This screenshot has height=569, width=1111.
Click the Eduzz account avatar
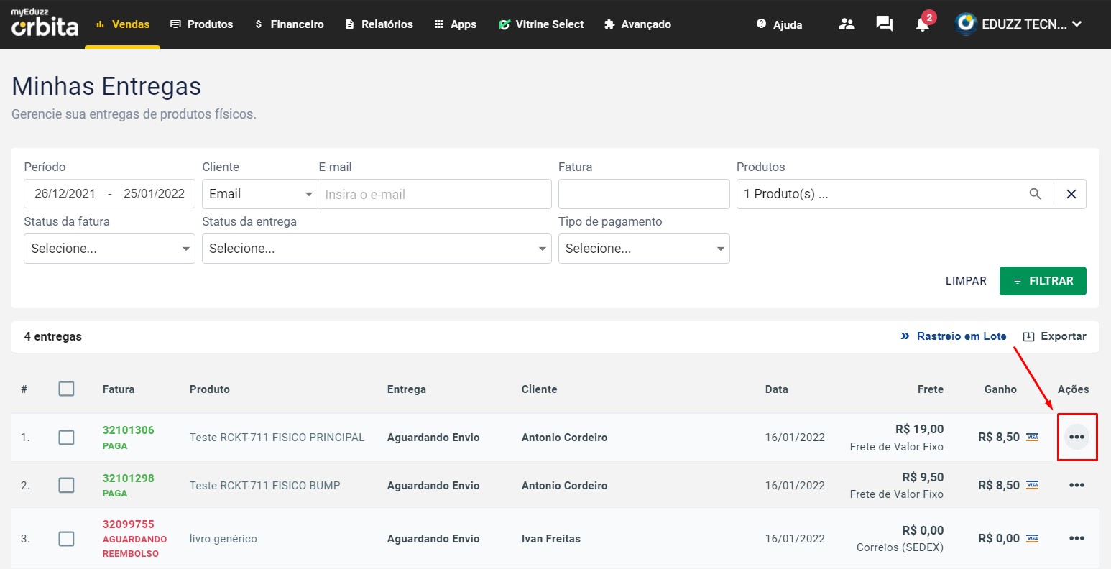(966, 24)
